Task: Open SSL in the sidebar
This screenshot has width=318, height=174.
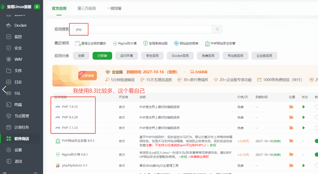Action: pos(18,93)
